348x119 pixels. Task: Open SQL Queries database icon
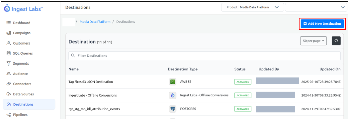point(9,53)
